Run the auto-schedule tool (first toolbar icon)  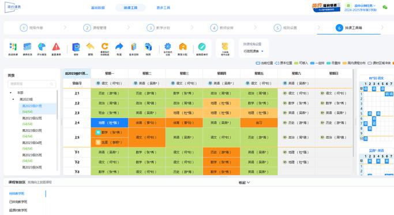(13, 47)
